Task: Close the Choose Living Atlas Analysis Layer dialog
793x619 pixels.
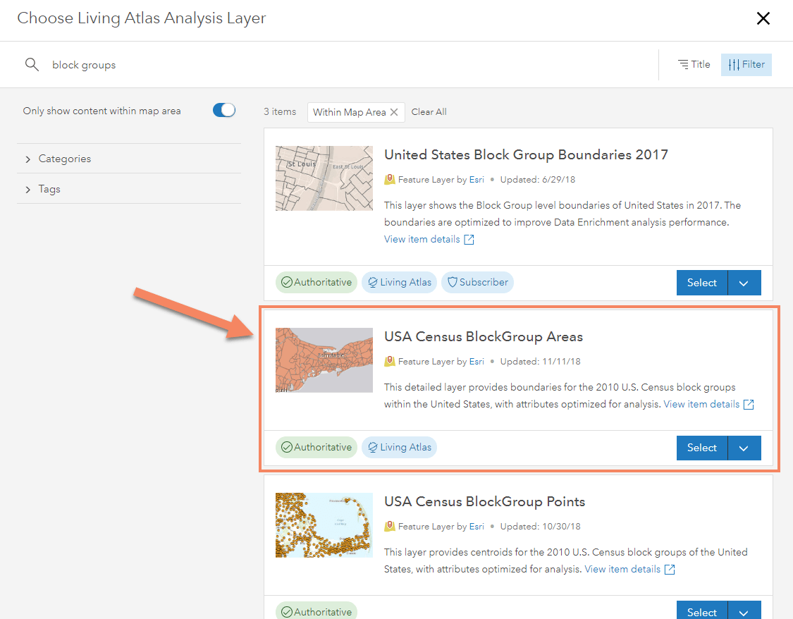Action: [763, 19]
